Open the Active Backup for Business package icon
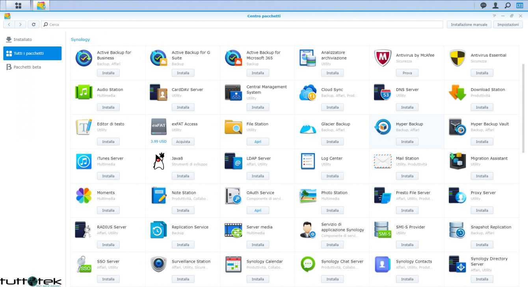This screenshot has height=287, width=528. [84, 58]
